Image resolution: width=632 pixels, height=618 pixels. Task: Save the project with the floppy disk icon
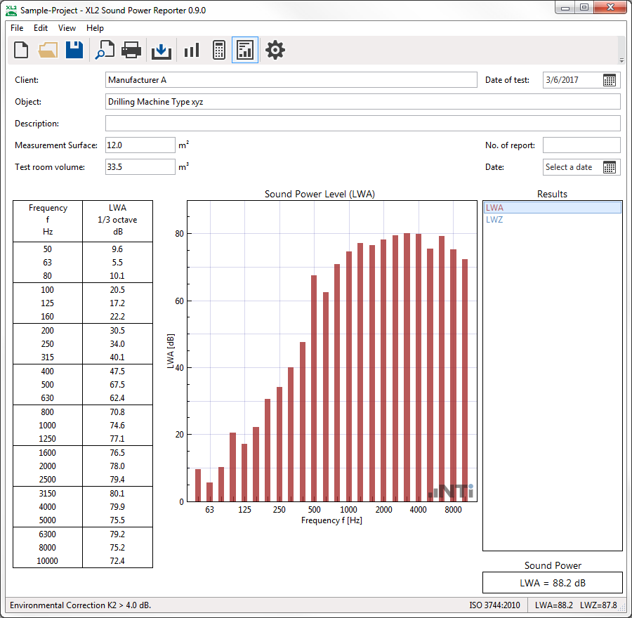tap(74, 50)
